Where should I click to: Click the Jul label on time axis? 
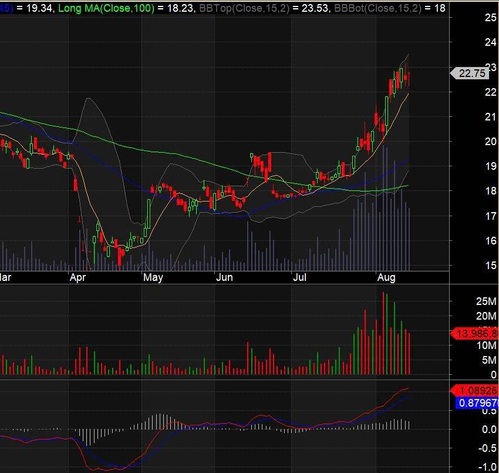pyautogui.click(x=299, y=277)
